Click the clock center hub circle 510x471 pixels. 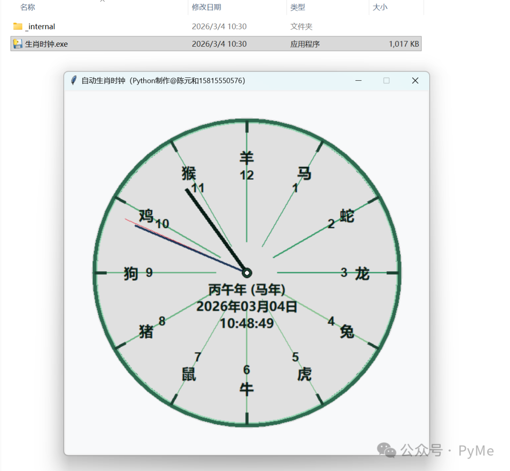247,273
